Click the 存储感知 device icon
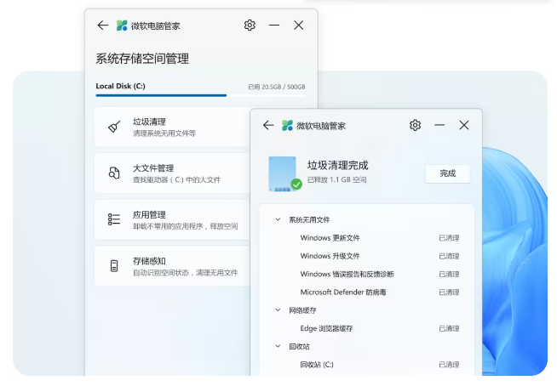This screenshot has height=386, width=557. [114, 266]
